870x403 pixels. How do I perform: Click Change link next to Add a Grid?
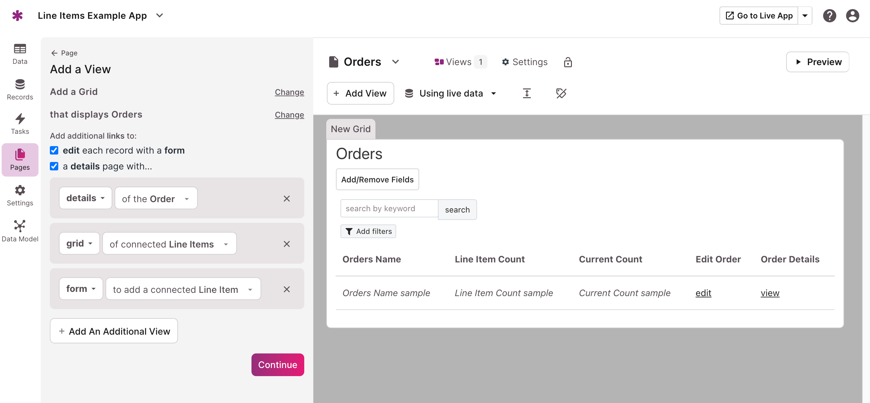pos(289,92)
